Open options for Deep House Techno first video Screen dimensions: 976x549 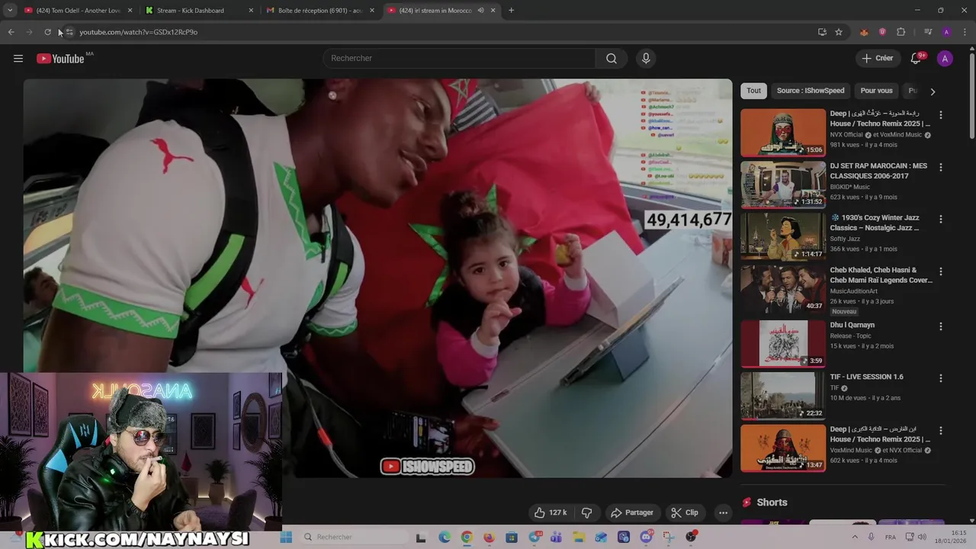[x=940, y=115]
